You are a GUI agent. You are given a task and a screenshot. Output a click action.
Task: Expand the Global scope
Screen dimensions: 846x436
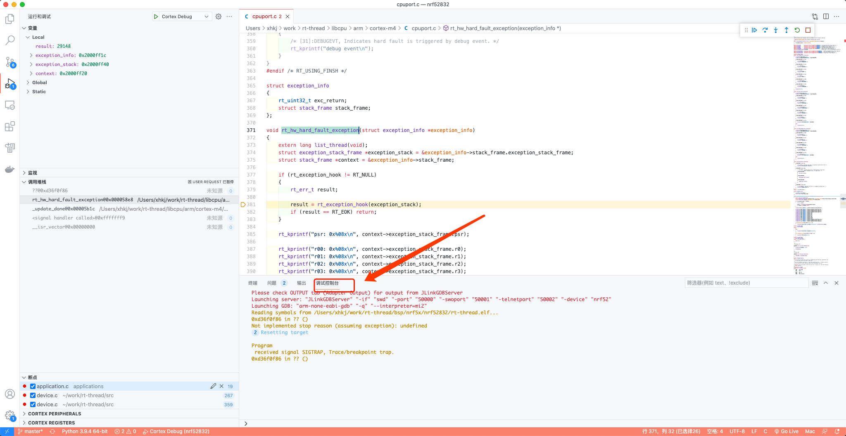tap(28, 82)
